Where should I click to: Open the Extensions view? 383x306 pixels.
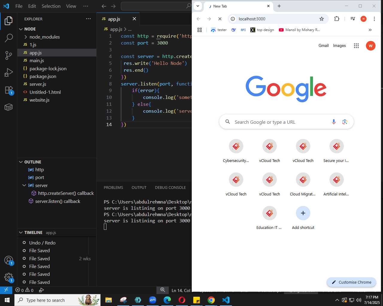pos(9,90)
